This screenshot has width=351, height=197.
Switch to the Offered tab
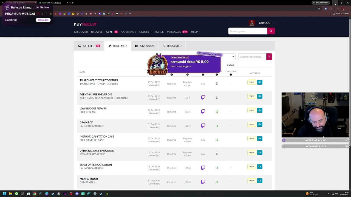click(x=89, y=46)
